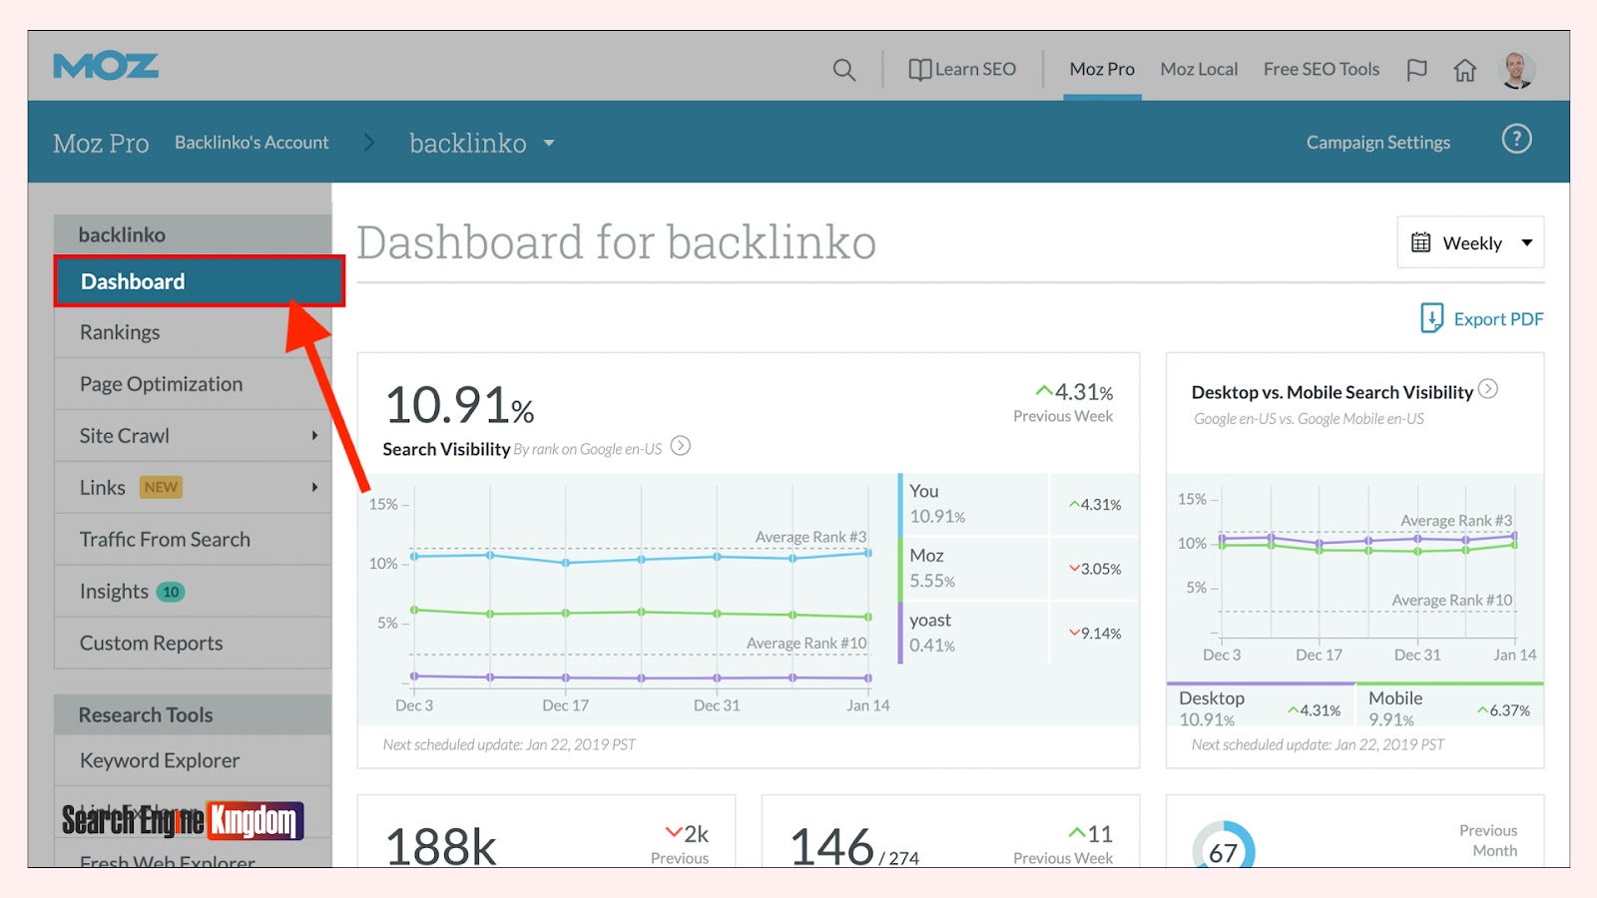Click the Research Tools section header
This screenshot has width=1597, height=898.
coord(193,714)
